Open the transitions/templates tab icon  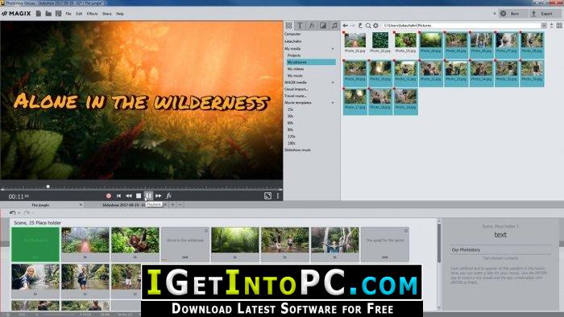pos(323,26)
